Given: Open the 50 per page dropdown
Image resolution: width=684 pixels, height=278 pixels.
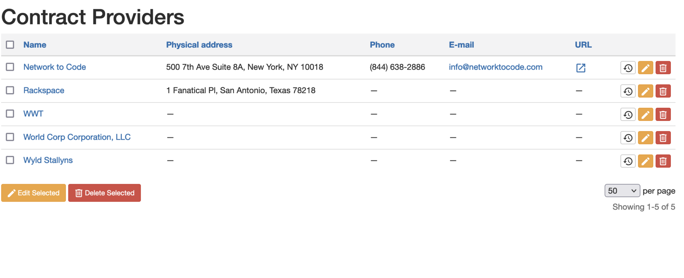Looking at the screenshot, I should point(622,191).
